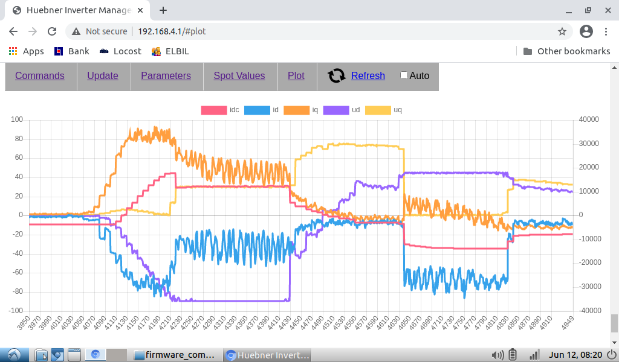Enable the Auto refresh checkbox

click(x=404, y=75)
